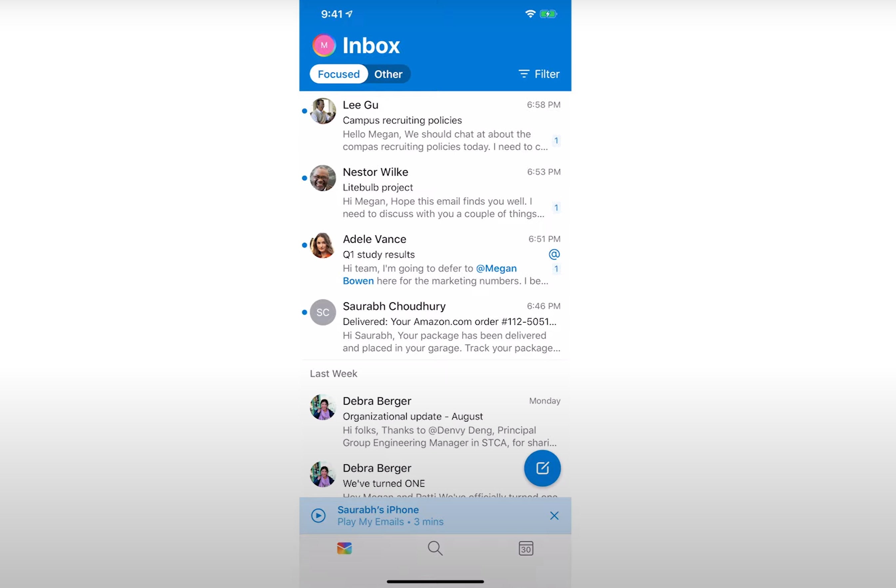Tap unread count badge on Lee Gu email
The height and width of the screenshot is (588, 896).
pos(556,140)
